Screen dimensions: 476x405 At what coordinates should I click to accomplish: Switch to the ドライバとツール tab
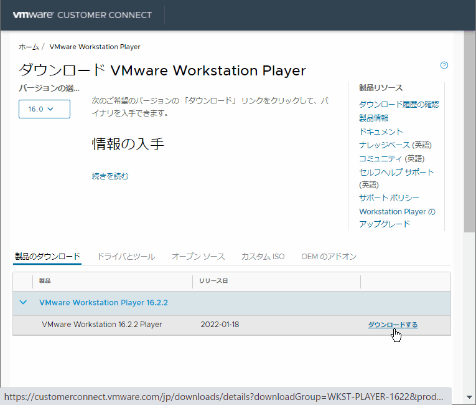pyautogui.click(x=126, y=257)
